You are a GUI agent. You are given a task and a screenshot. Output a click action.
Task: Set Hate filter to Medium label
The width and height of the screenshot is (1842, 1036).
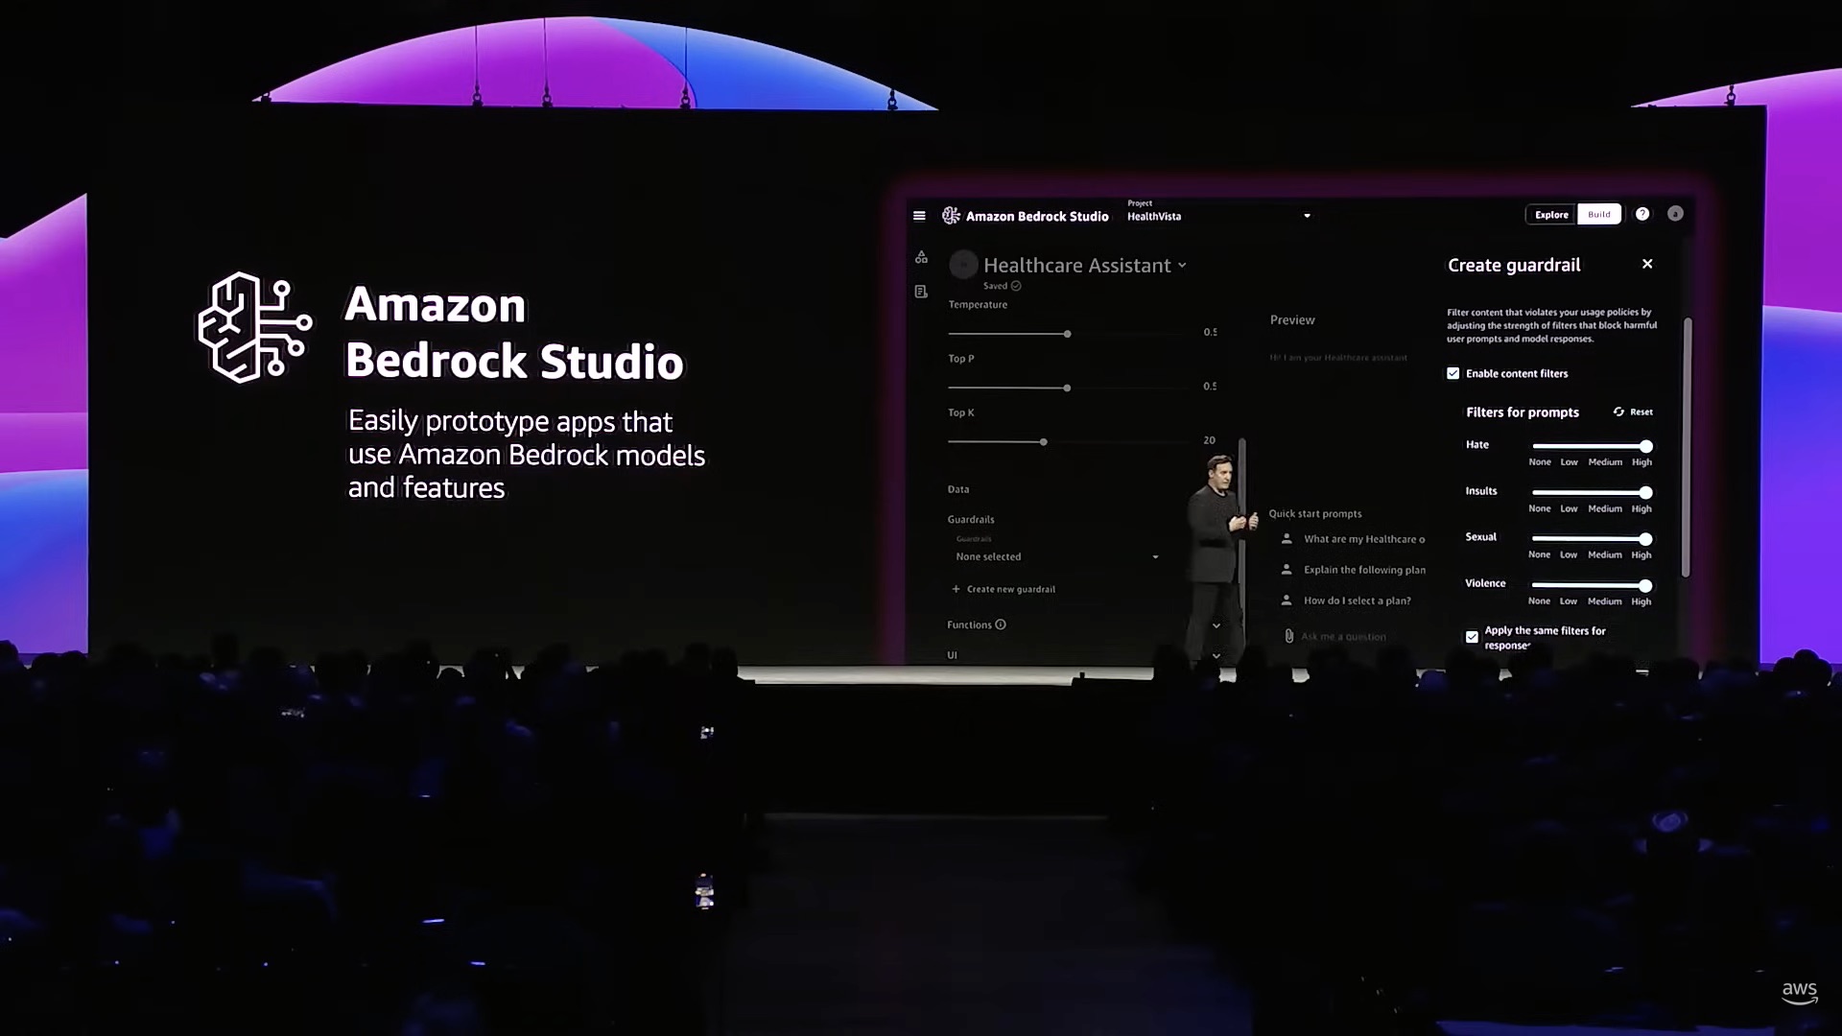click(x=1605, y=462)
